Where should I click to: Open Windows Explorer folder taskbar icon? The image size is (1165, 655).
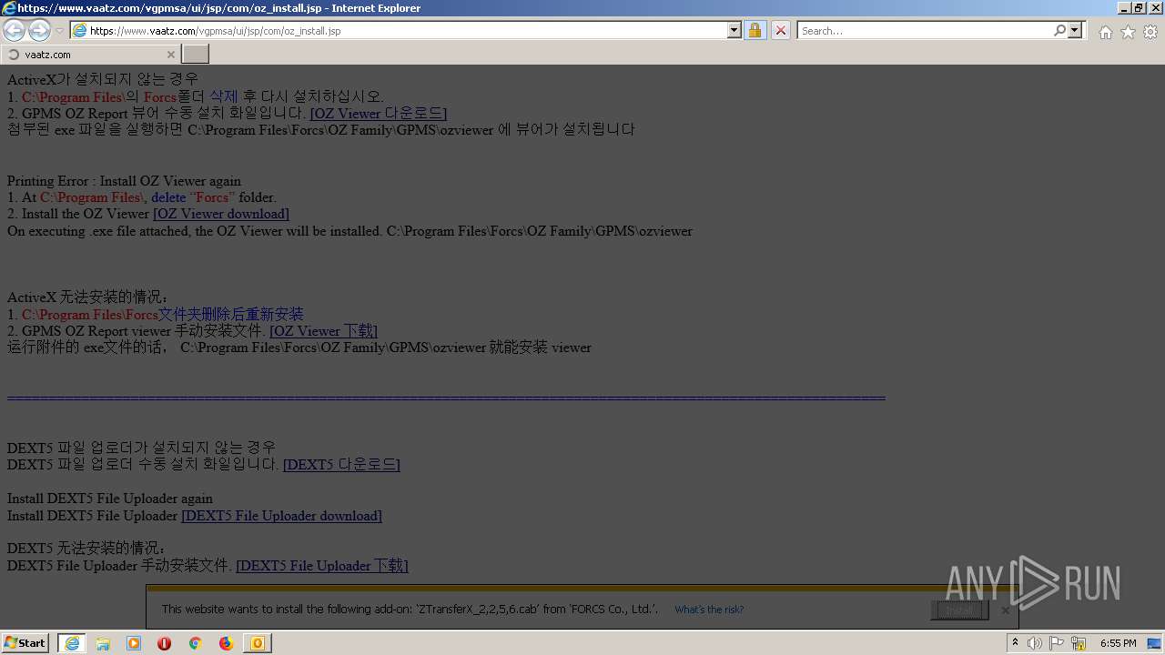coord(103,643)
